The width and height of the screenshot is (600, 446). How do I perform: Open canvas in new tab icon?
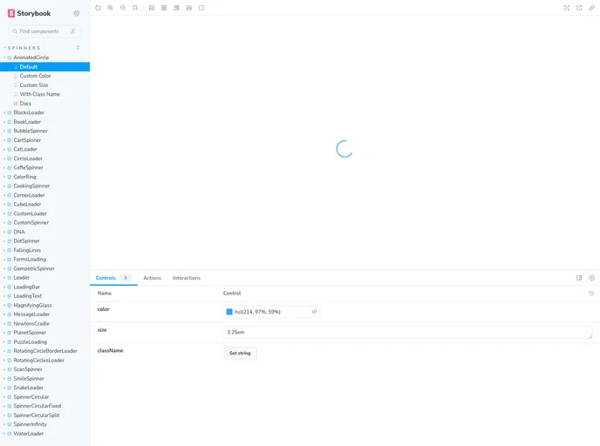click(x=579, y=8)
